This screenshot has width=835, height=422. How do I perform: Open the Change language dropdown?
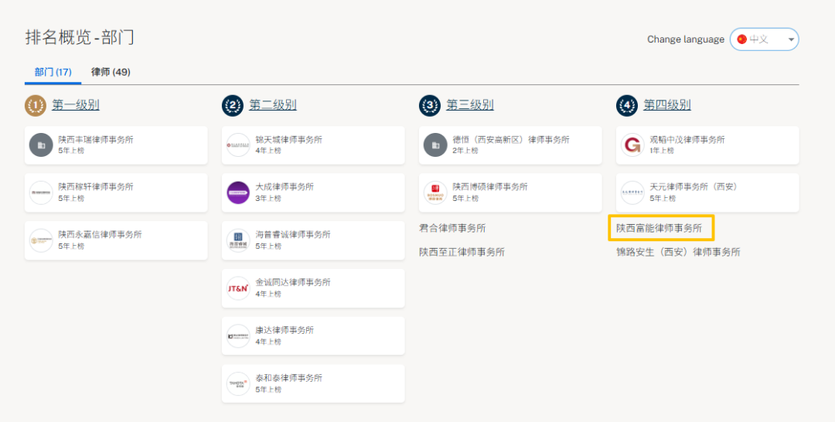point(763,39)
